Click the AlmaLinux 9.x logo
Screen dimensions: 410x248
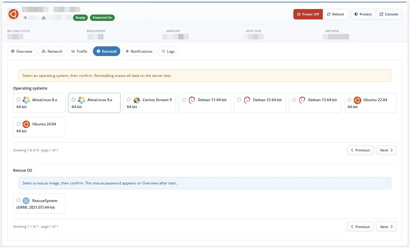81,100
